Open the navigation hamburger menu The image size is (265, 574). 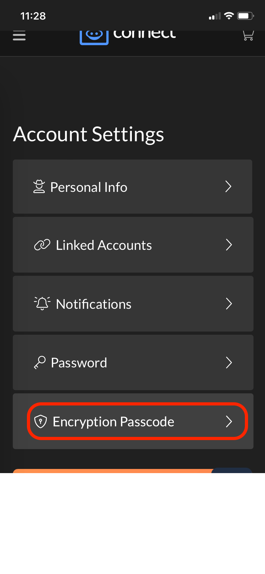pos(19,35)
